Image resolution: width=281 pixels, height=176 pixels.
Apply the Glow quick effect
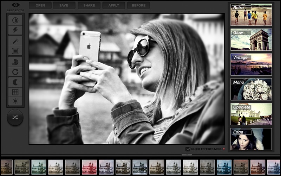[x=251, y=39]
